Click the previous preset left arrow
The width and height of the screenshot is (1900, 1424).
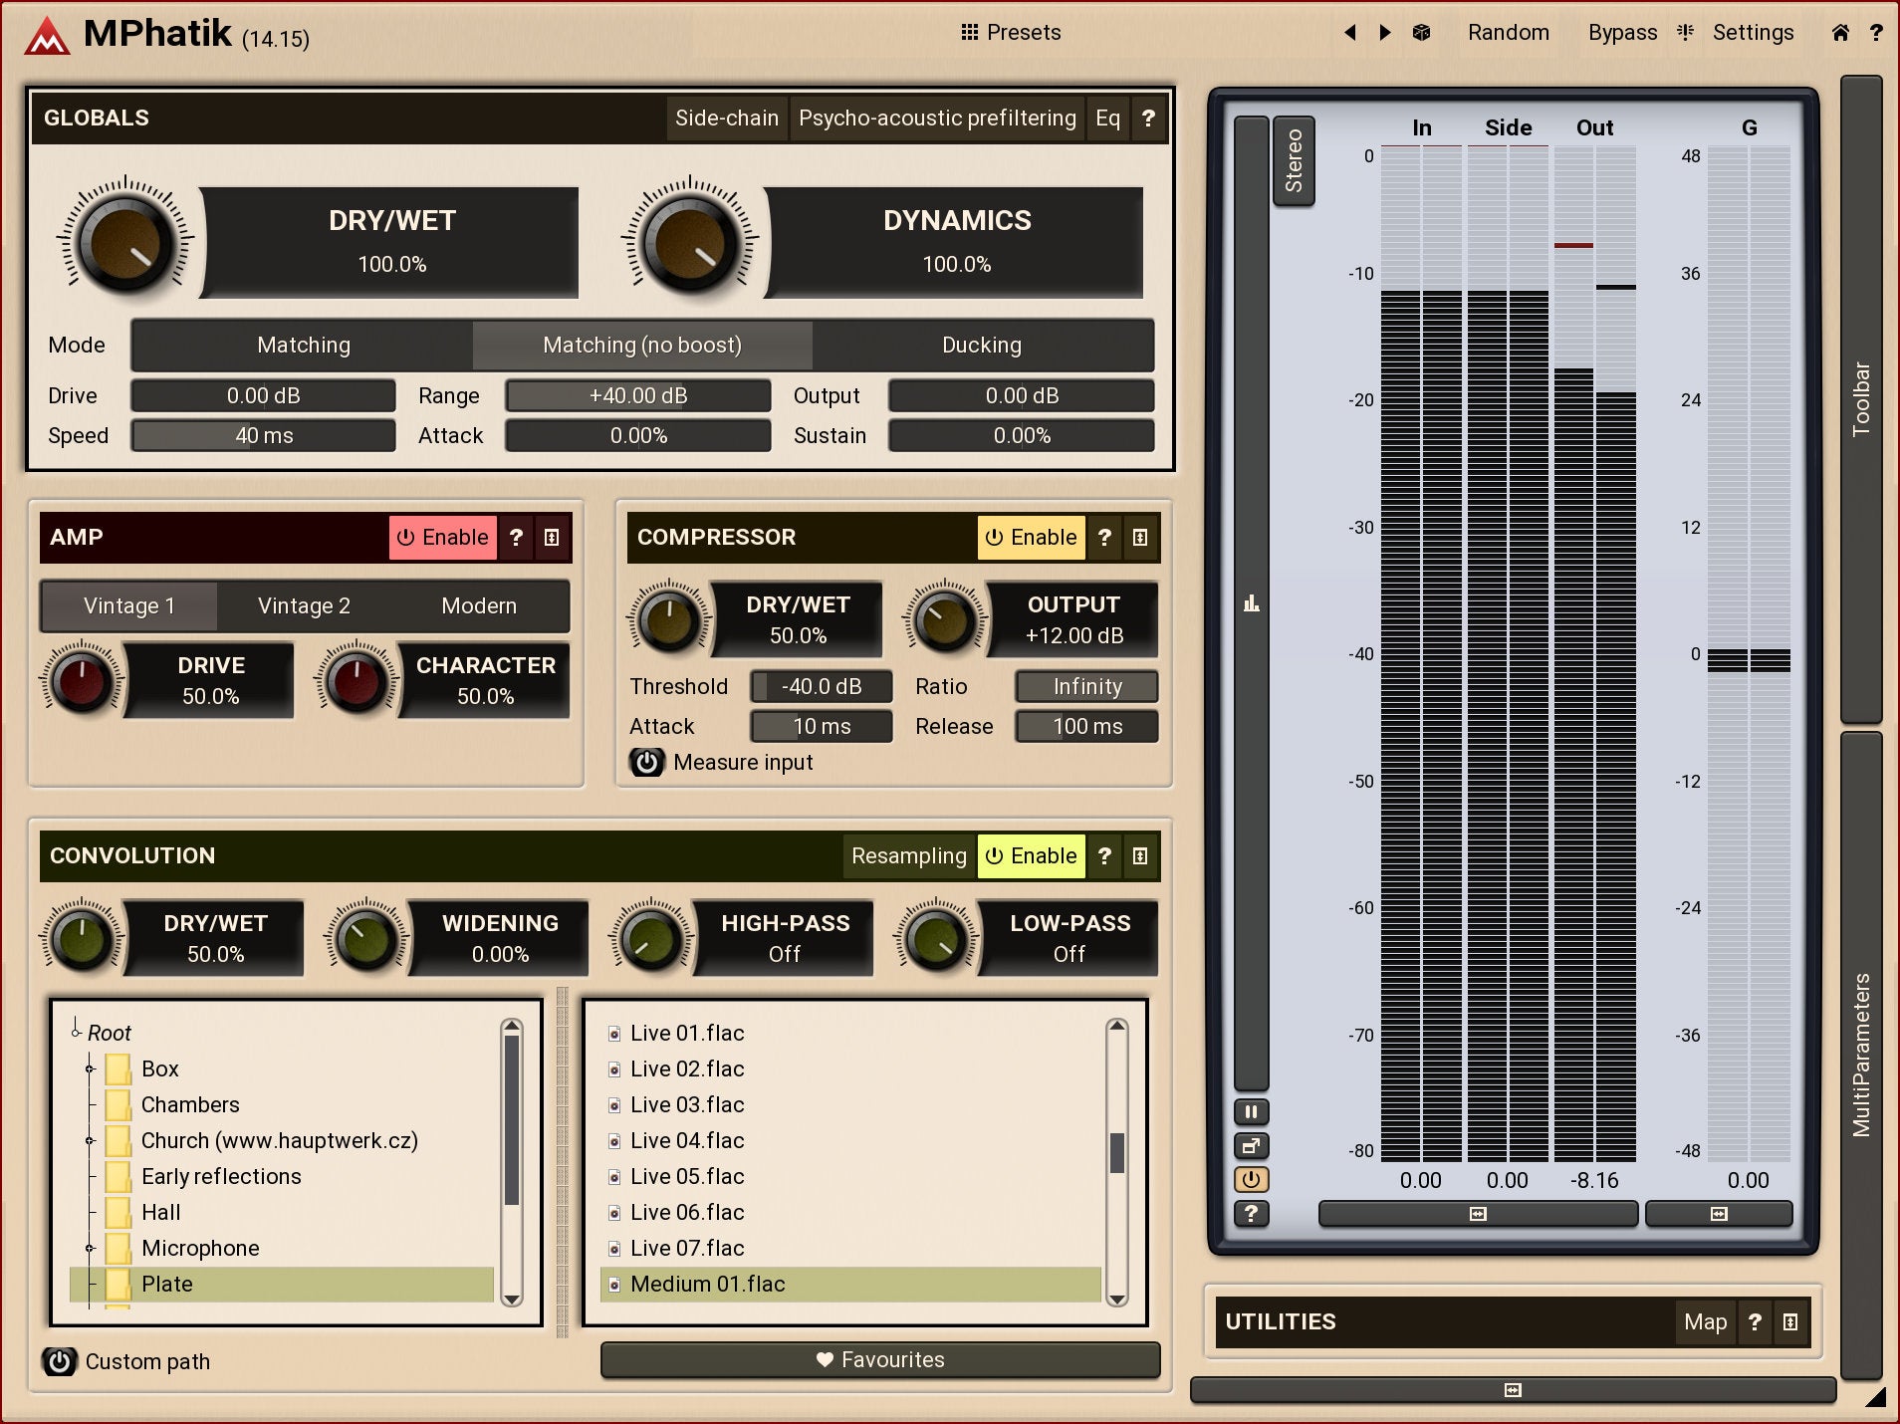click(x=1350, y=33)
